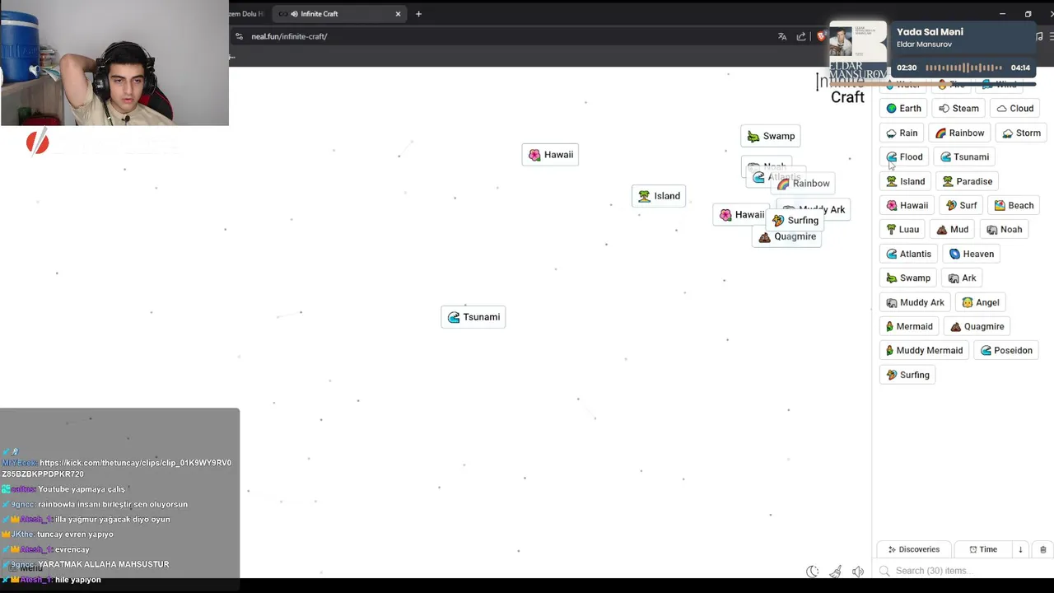The image size is (1054, 593).
Task: Toggle the Discoveries filter
Action: (x=913, y=549)
